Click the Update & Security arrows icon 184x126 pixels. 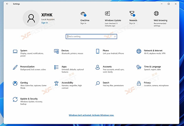(x=15, y=99)
